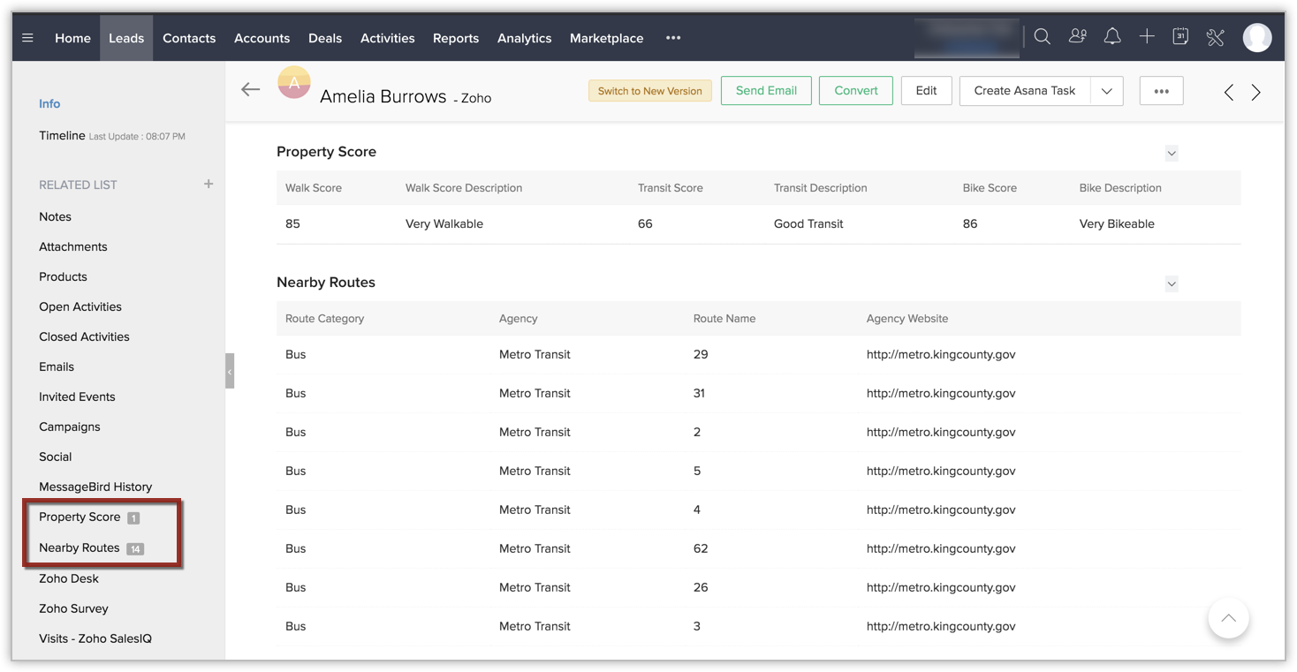The image size is (1297, 672).
Task: Collapse the Nearby Routes section
Action: point(1172,284)
